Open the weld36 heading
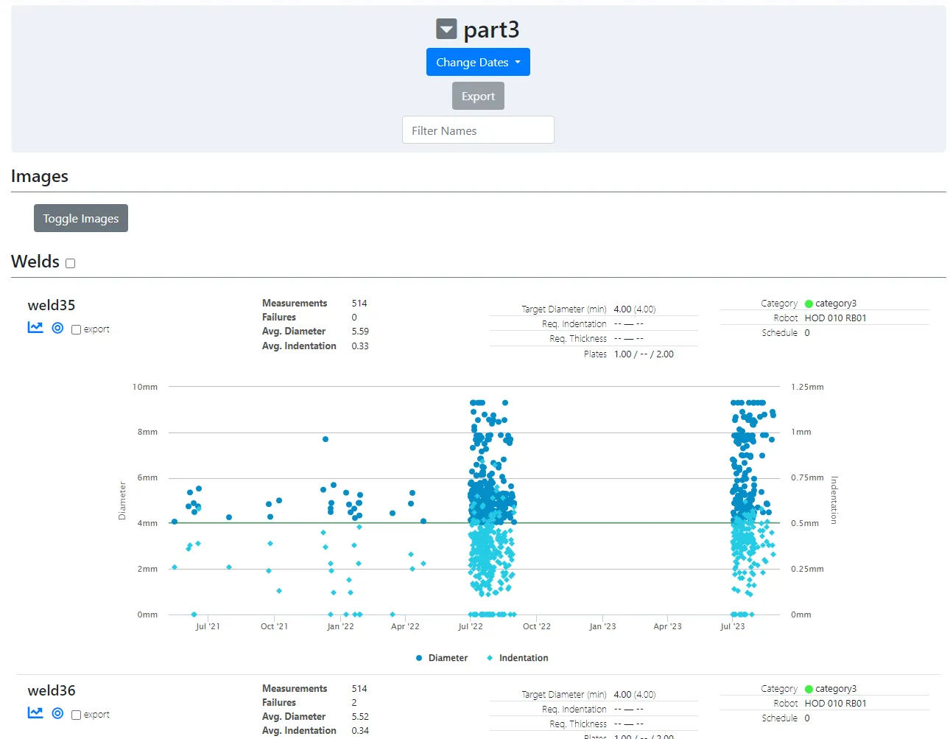The height and width of the screenshot is (739, 950). (52, 690)
